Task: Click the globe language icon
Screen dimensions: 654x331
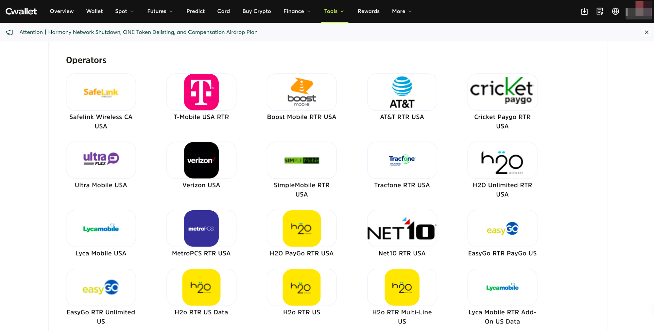Action: tap(615, 11)
